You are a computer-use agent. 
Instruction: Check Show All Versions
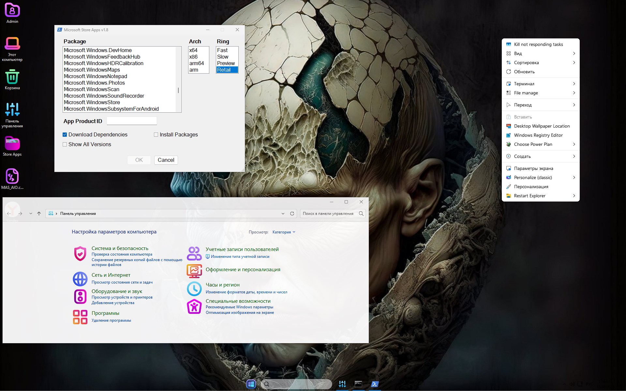65,144
